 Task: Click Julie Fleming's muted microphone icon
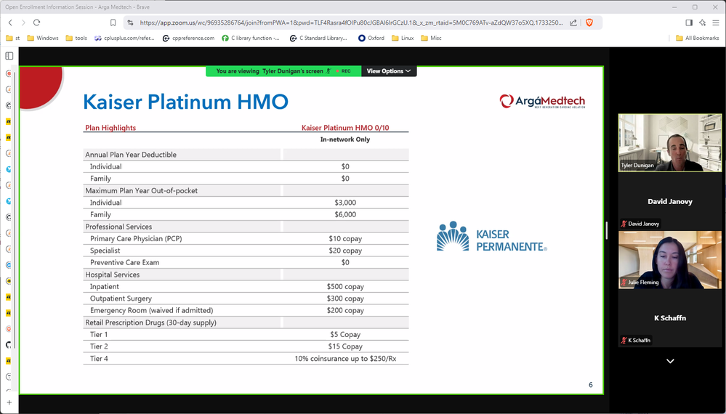[624, 282]
